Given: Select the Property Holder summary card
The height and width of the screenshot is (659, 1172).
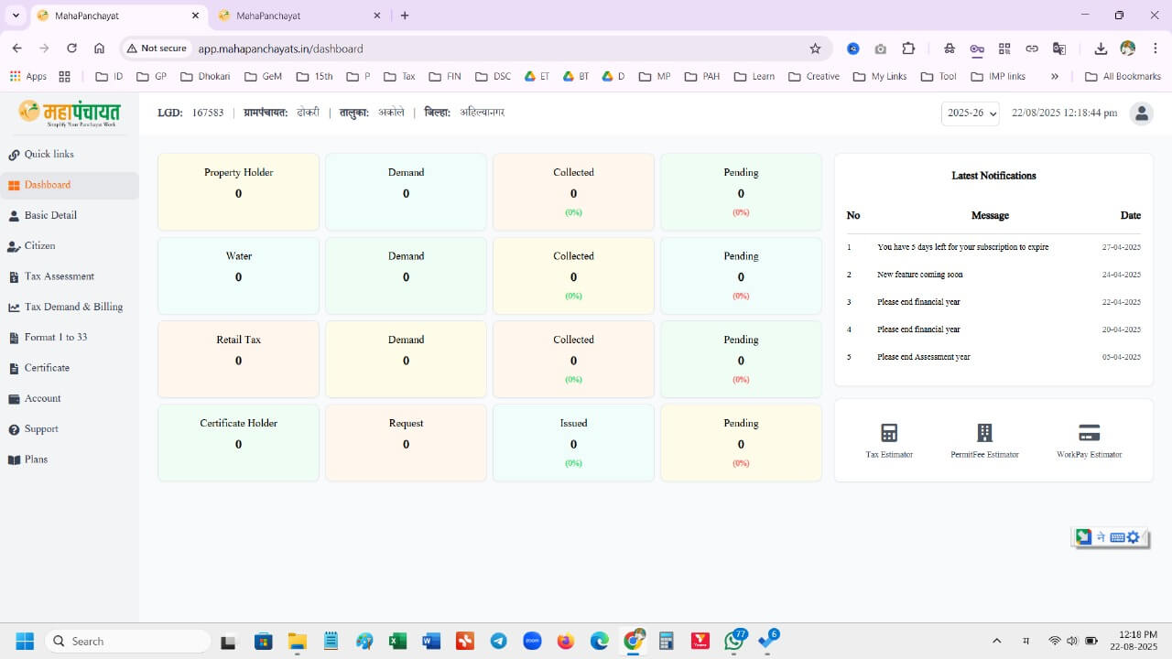Looking at the screenshot, I should click(x=238, y=191).
